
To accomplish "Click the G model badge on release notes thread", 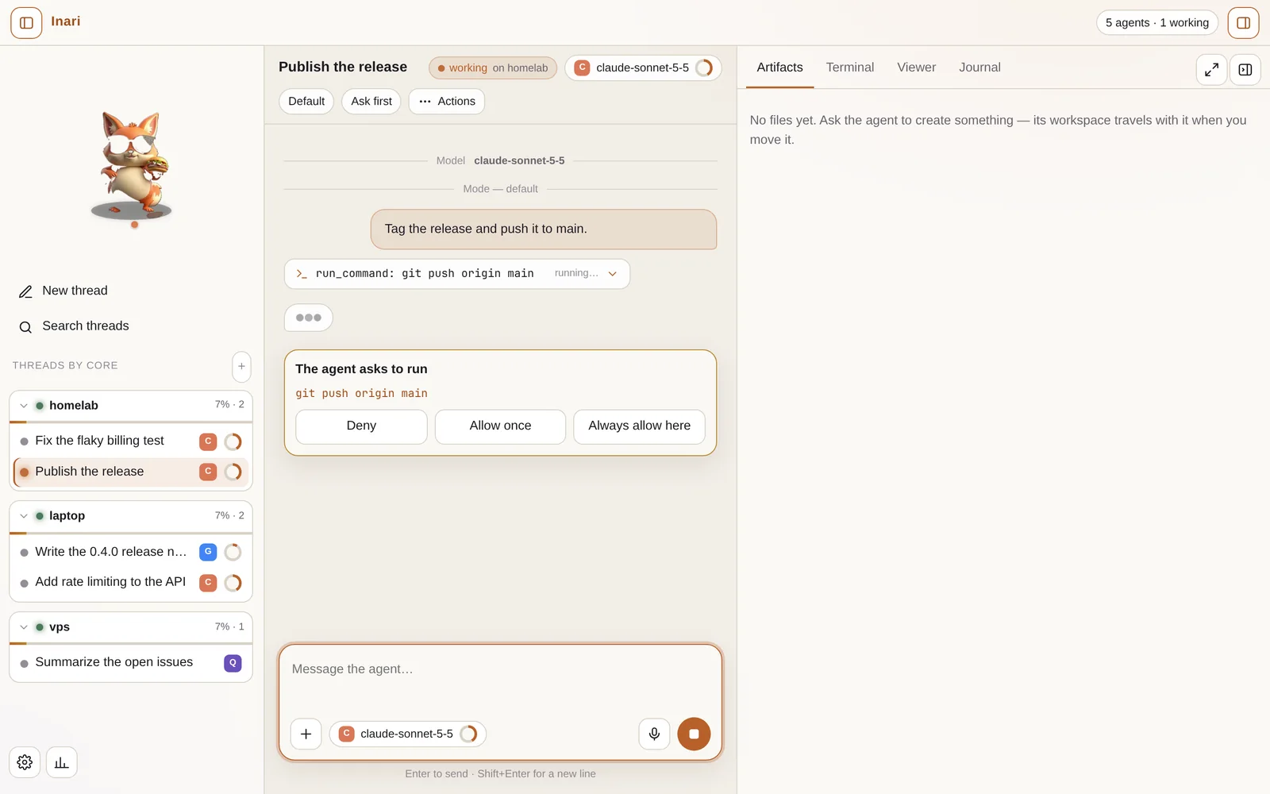I will coord(208,552).
